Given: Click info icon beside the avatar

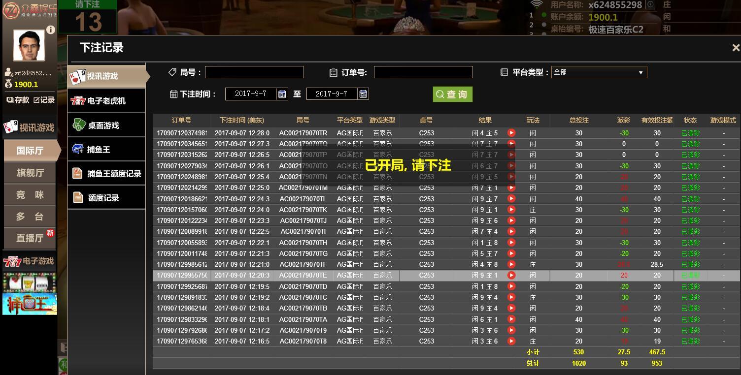Looking at the screenshot, I should pyautogui.click(x=50, y=30).
